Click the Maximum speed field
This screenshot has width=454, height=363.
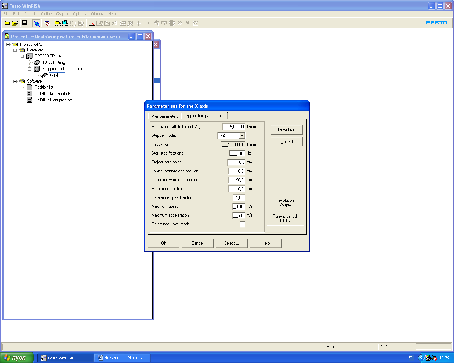click(239, 206)
